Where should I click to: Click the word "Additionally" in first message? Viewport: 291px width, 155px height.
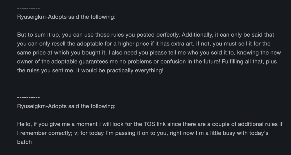[x=198, y=35]
